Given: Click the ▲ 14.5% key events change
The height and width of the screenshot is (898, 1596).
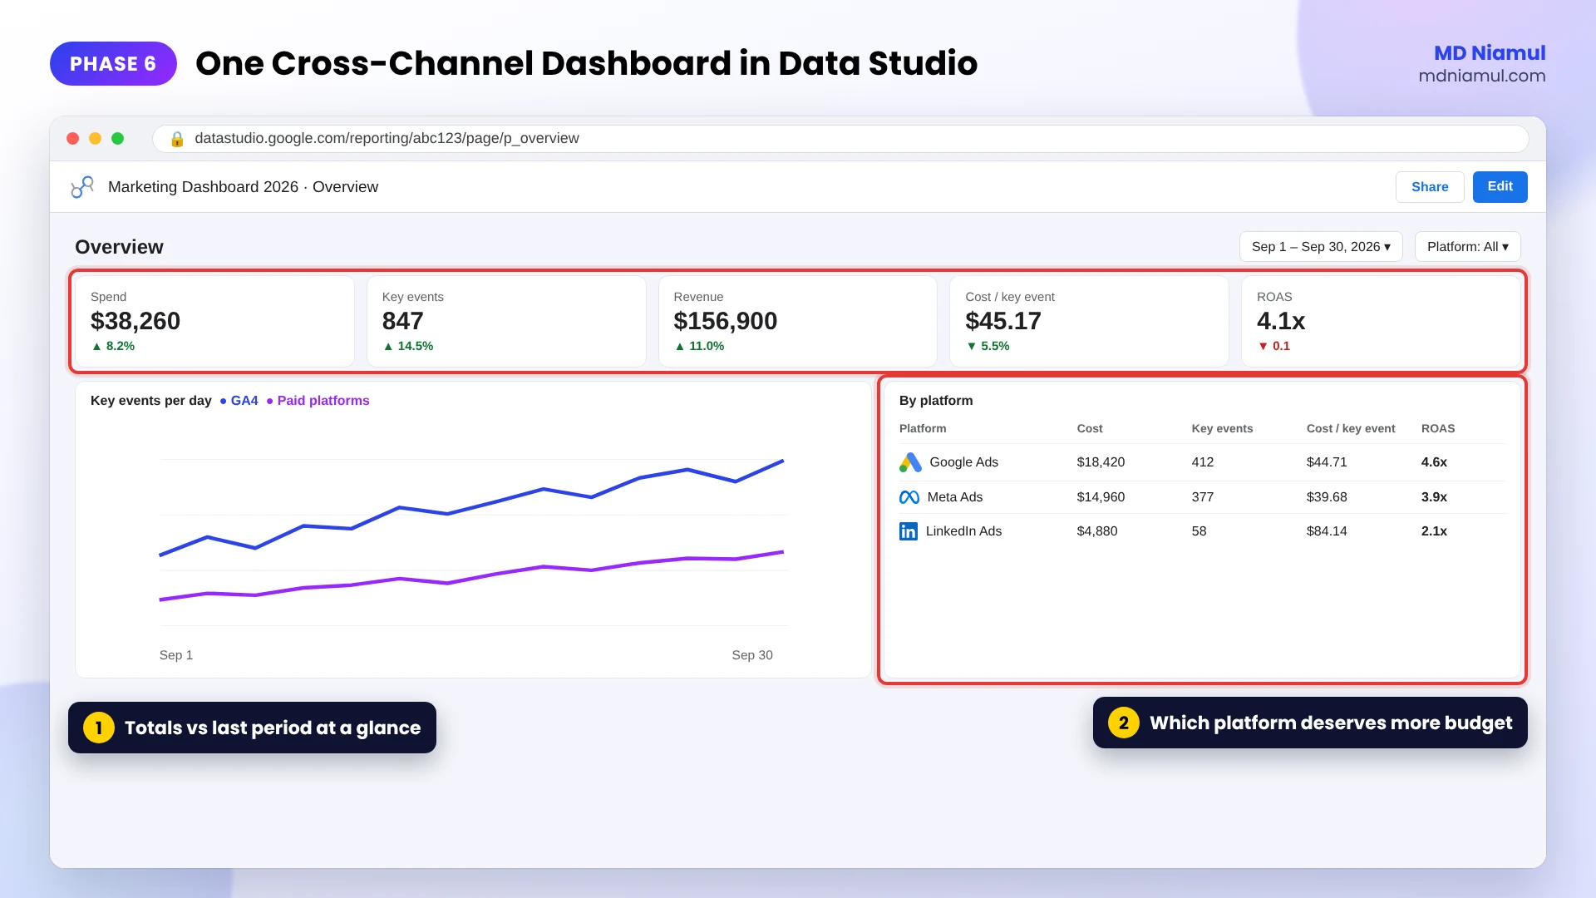Looking at the screenshot, I should coord(408,347).
